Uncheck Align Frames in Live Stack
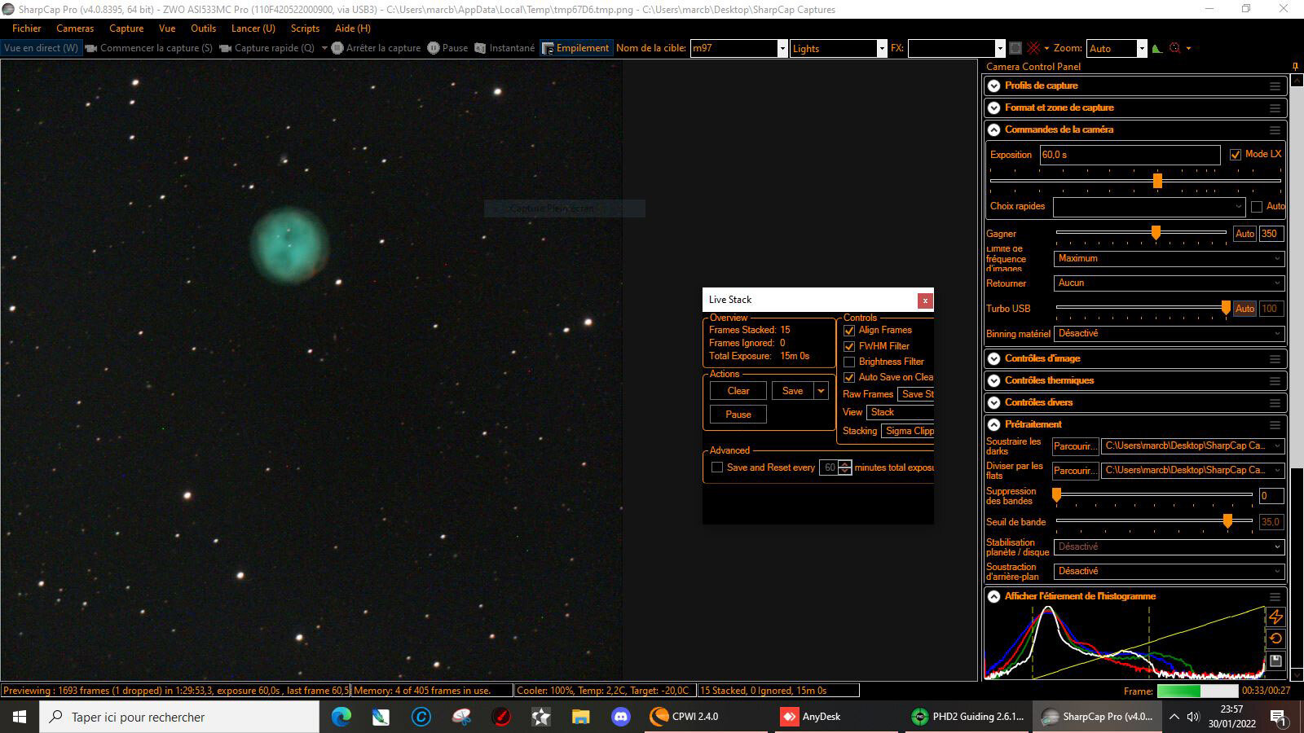The image size is (1304, 733). point(849,331)
